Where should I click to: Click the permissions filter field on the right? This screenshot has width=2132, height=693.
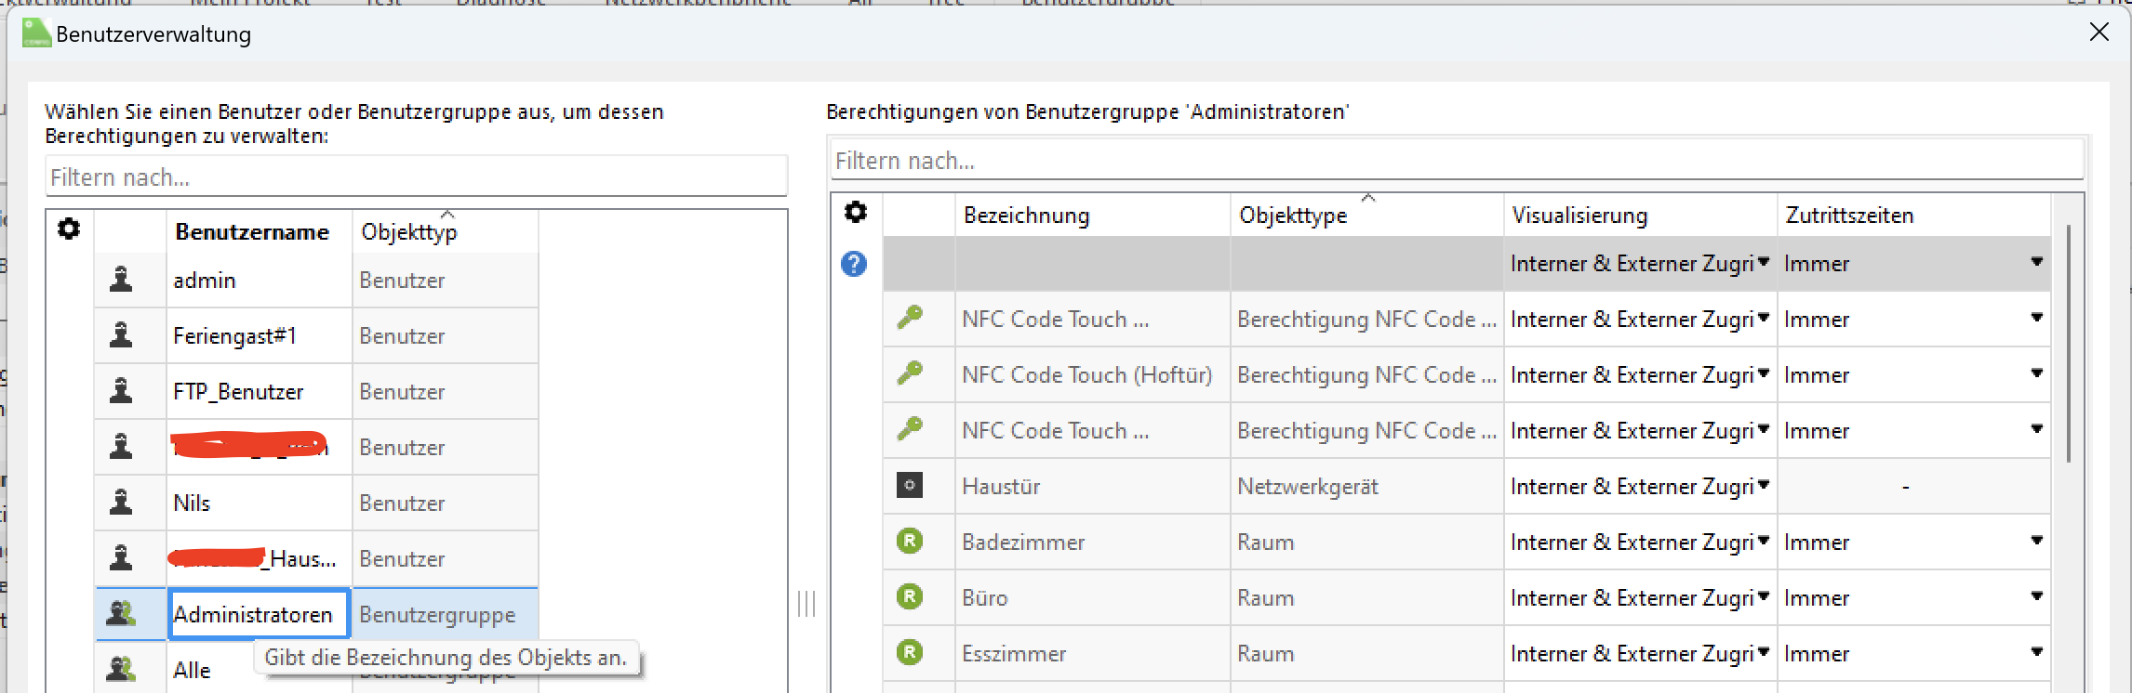[1456, 161]
